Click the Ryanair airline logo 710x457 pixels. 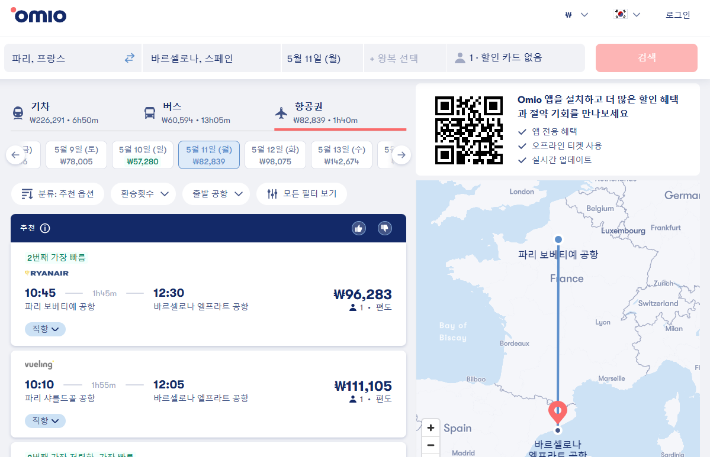pos(47,273)
